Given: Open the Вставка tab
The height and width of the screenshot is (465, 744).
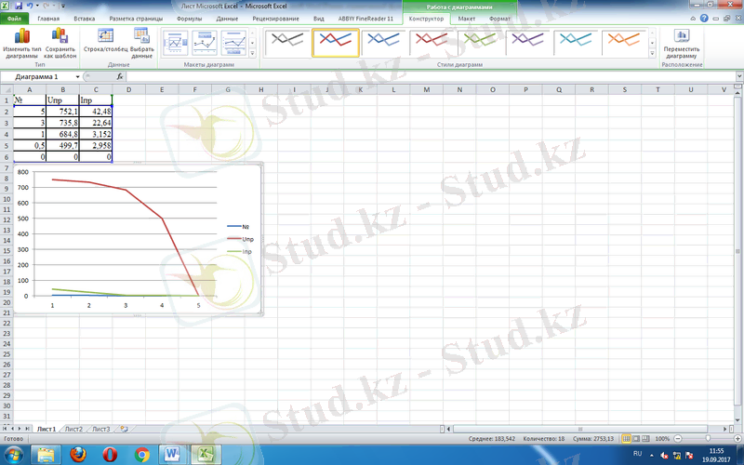Looking at the screenshot, I should (84, 19).
